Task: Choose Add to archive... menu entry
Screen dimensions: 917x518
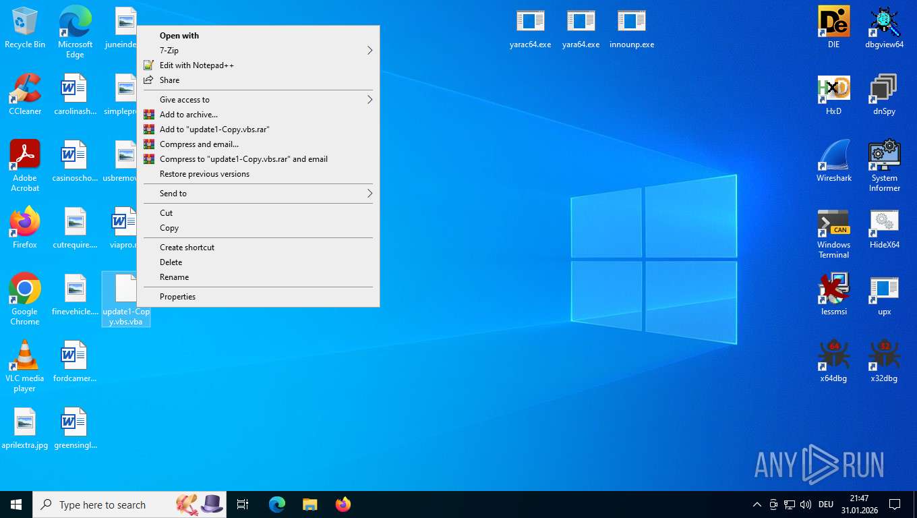Action: tap(258, 115)
